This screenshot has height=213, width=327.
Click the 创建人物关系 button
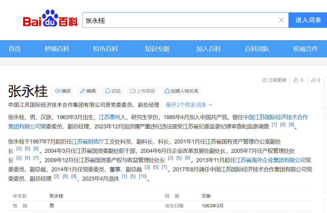[x=182, y=91]
